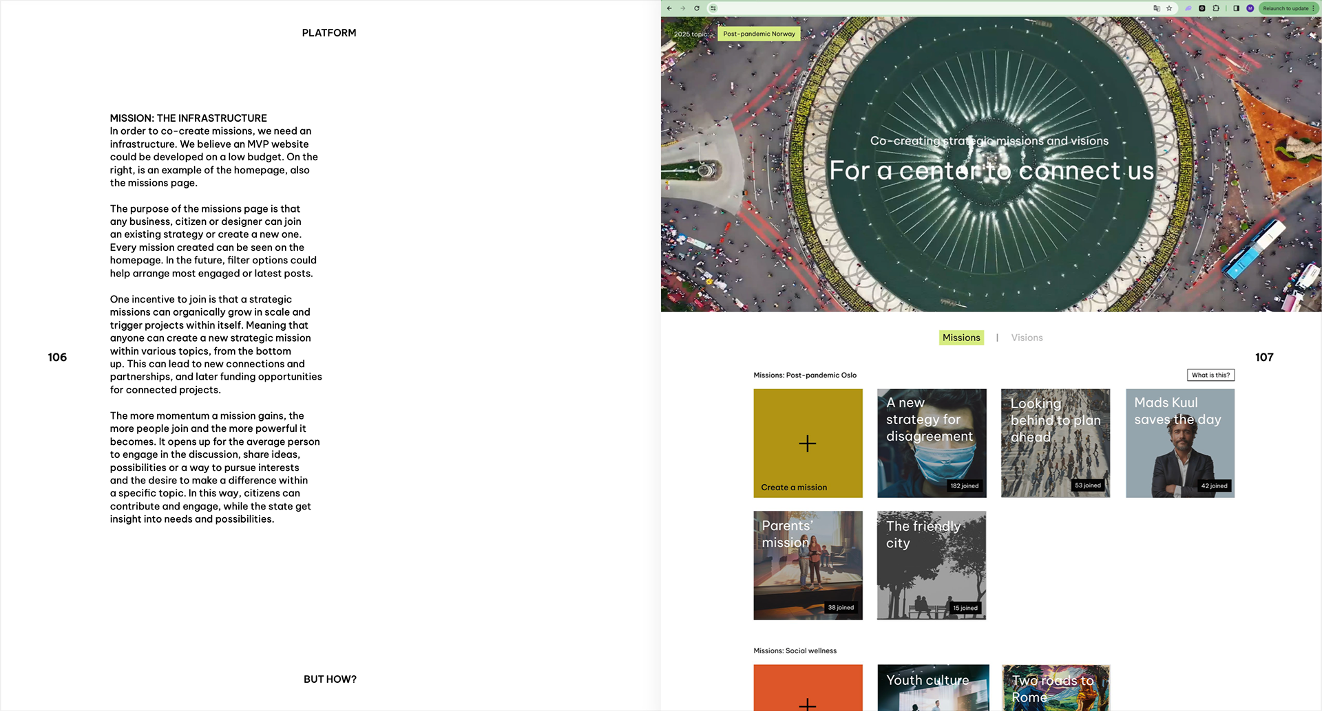Click the Missions: Post-pandemic Oslo heading

(805, 375)
